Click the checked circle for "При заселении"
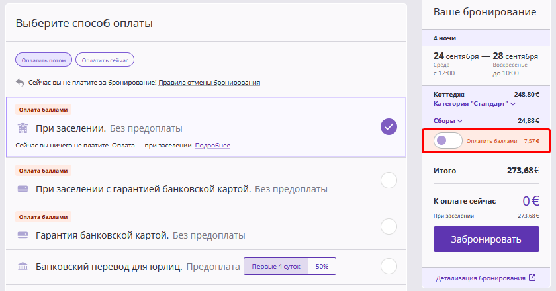 click(389, 126)
